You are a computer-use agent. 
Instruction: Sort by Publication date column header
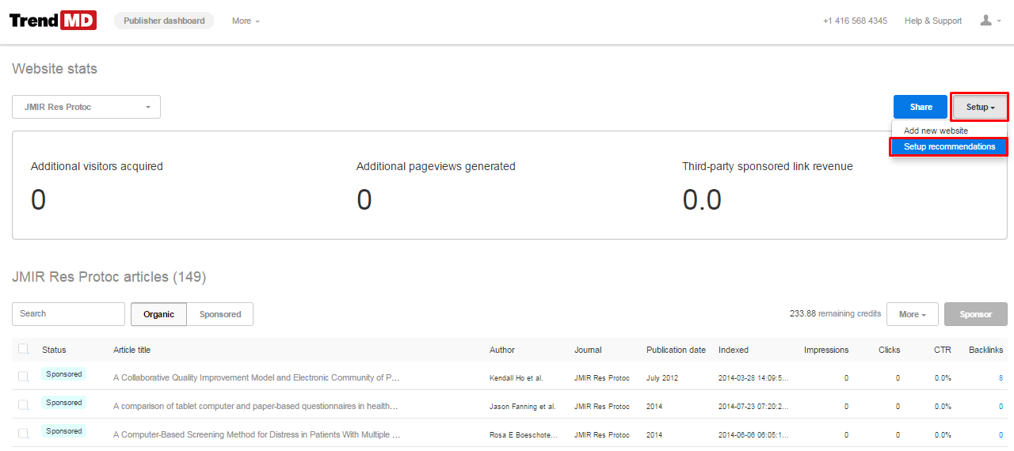(676, 350)
